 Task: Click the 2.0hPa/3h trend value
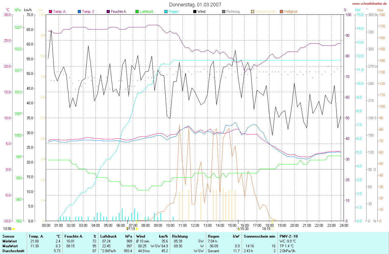[x=288, y=251]
